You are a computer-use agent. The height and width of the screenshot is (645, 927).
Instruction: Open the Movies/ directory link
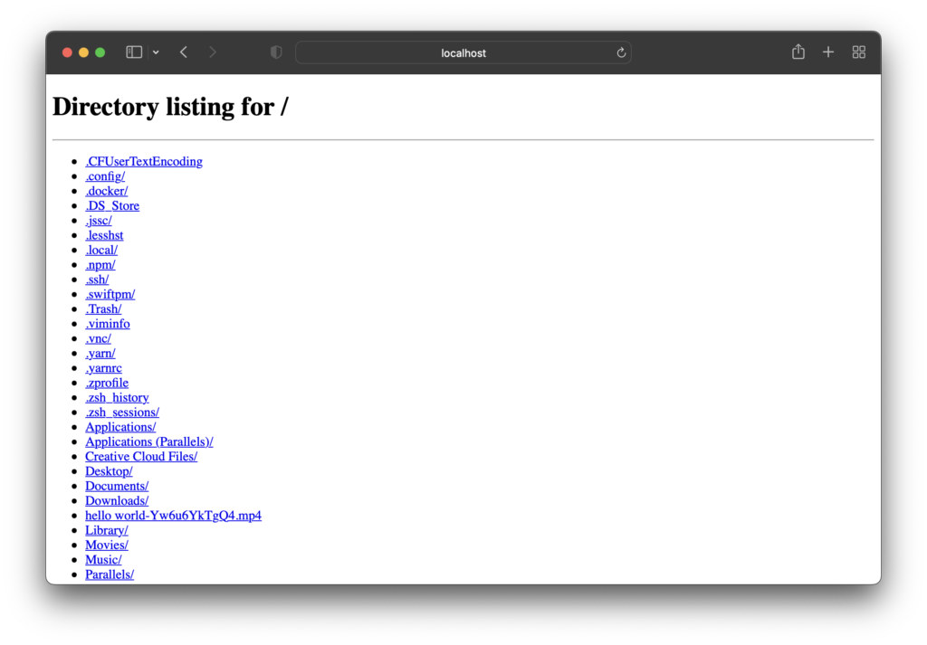(107, 545)
